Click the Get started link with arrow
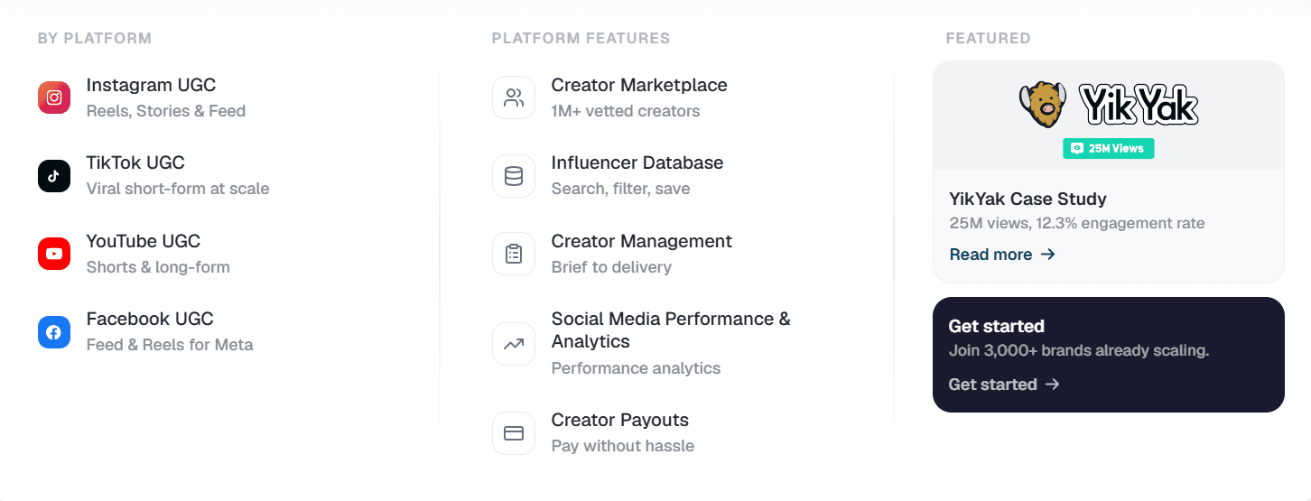 (x=1004, y=385)
